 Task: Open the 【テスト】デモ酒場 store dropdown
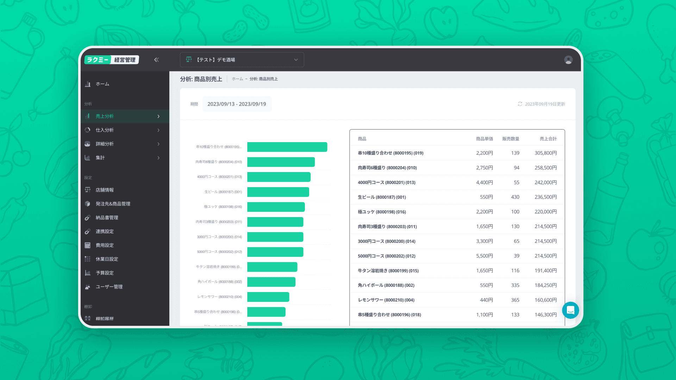coord(242,60)
